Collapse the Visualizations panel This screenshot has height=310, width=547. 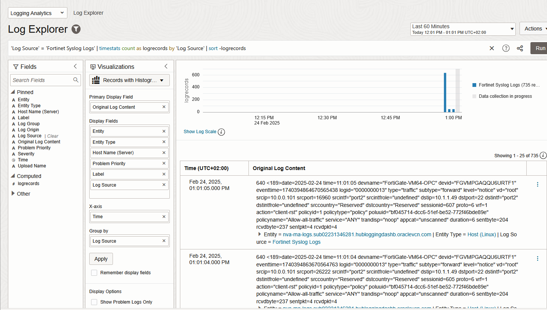(166, 66)
